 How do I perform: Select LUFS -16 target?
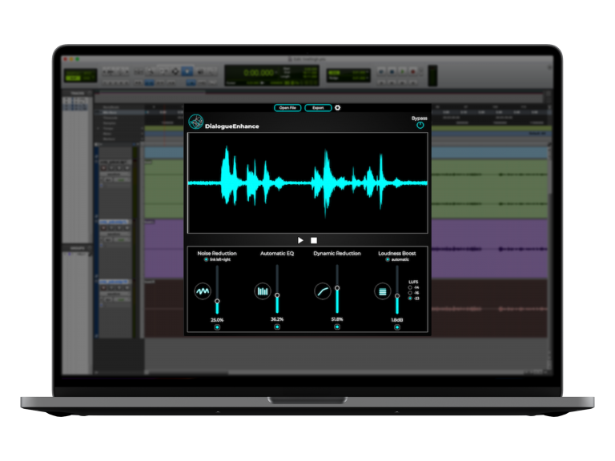click(x=410, y=293)
